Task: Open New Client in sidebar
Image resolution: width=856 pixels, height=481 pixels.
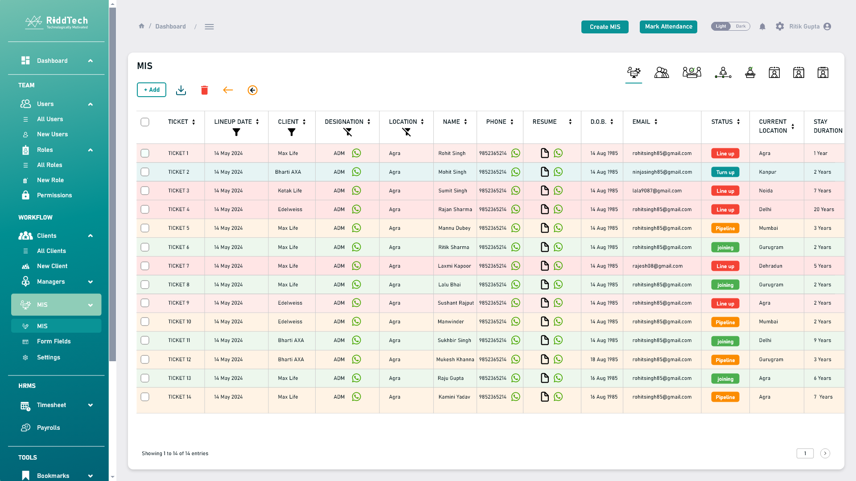Action: pos(52,266)
